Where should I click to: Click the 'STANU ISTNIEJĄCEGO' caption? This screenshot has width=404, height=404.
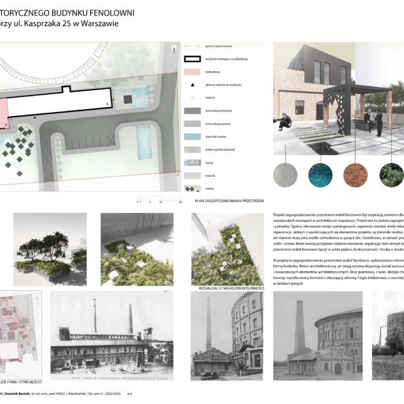[24, 382]
